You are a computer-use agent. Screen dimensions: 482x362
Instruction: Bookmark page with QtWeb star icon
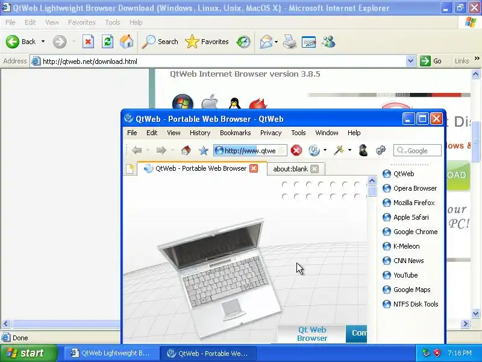coord(204,150)
